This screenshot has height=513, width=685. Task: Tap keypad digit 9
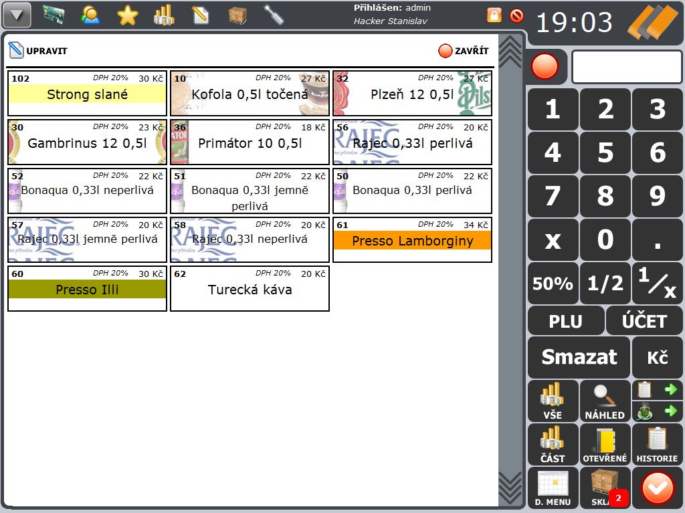point(658,196)
